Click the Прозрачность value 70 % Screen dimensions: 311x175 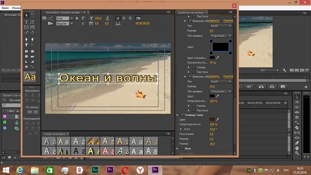coord(213,63)
